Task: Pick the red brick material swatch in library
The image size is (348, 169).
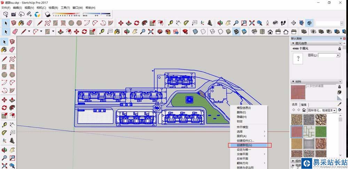Action: (x=297, y=132)
